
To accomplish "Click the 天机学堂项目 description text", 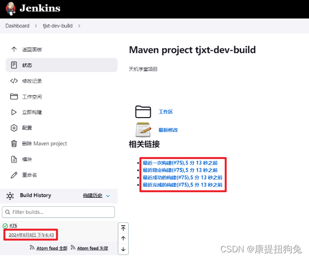I will click(x=143, y=69).
